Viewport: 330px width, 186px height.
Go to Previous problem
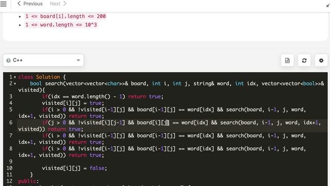tap(30, 4)
